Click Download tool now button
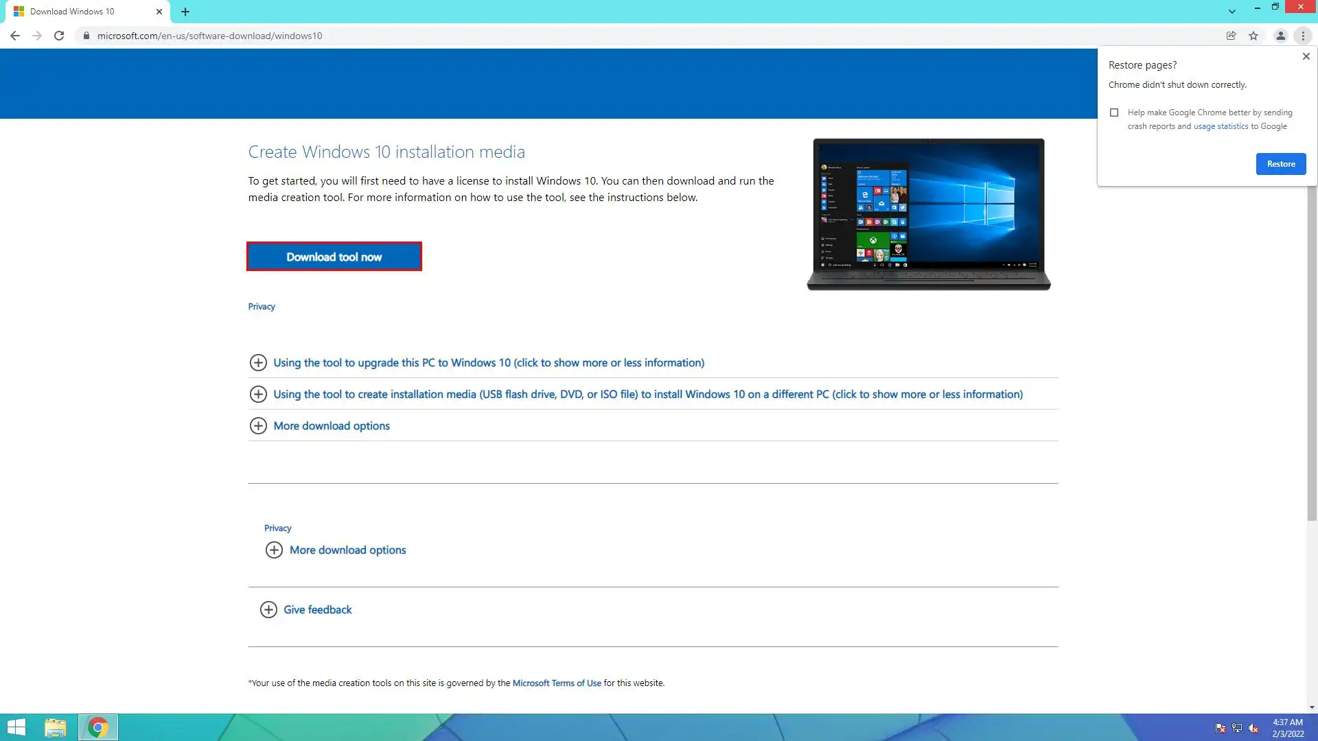The width and height of the screenshot is (1318, 741). [334, 257]
